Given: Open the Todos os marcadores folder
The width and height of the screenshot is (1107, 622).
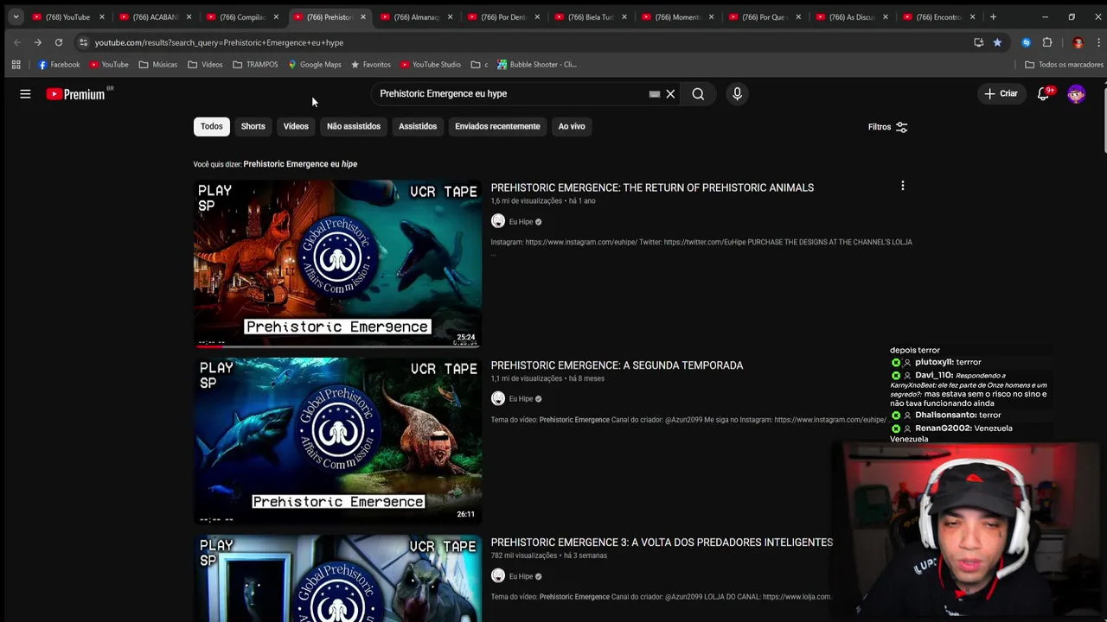Looking at the screenshot, I should tap(1064, 65).
